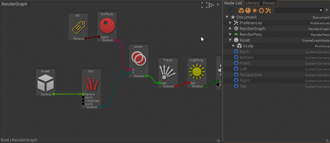The image size is (330, 143).
Task: Toggle the orange camera aperture filter
Action: pyautogui.click(x=261, y=11)
